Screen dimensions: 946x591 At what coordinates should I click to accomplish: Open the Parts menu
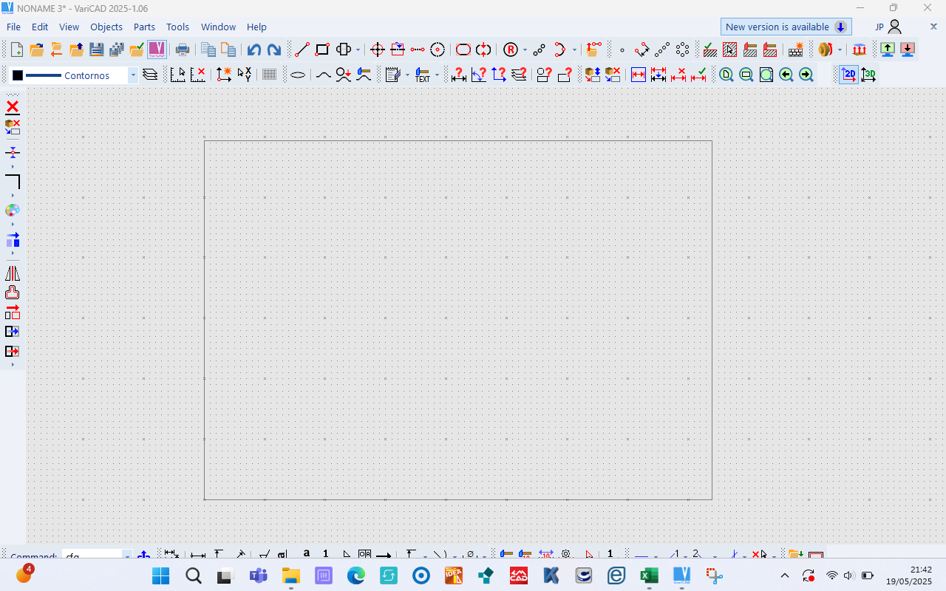click(x=144, y=27)
